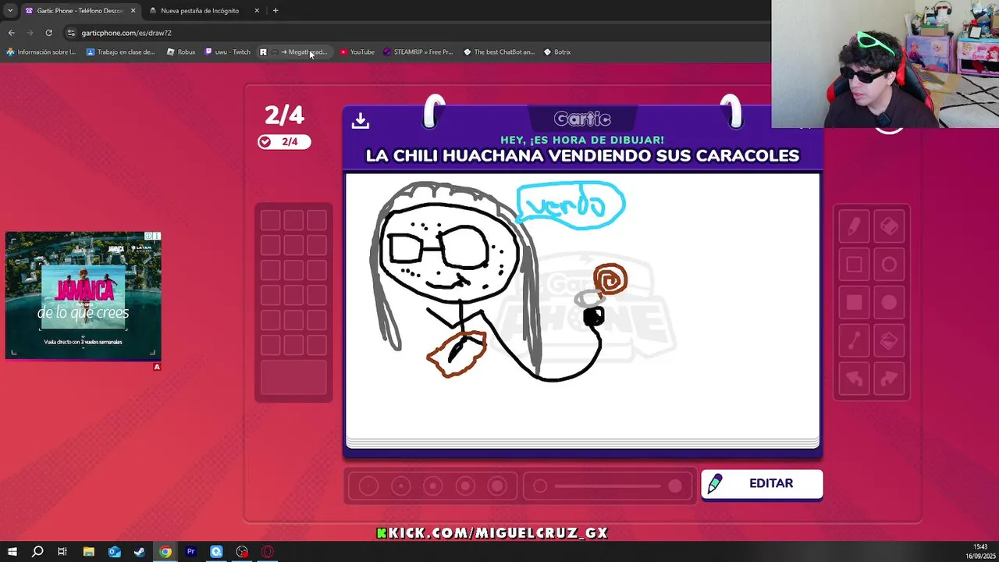Go back to the previous page
This screenshot has width=999, height=562.
11,33
